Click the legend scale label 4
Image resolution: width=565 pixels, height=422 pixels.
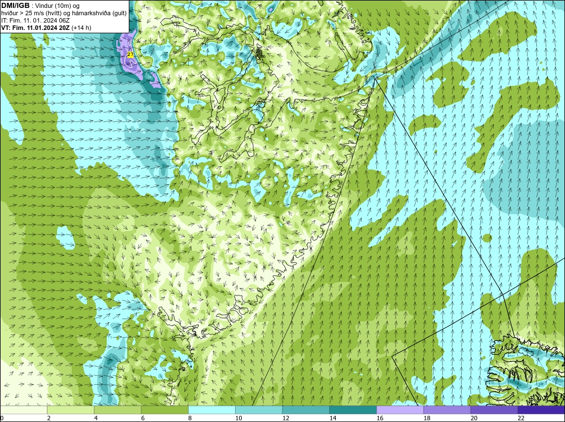(x=96, y=418)
